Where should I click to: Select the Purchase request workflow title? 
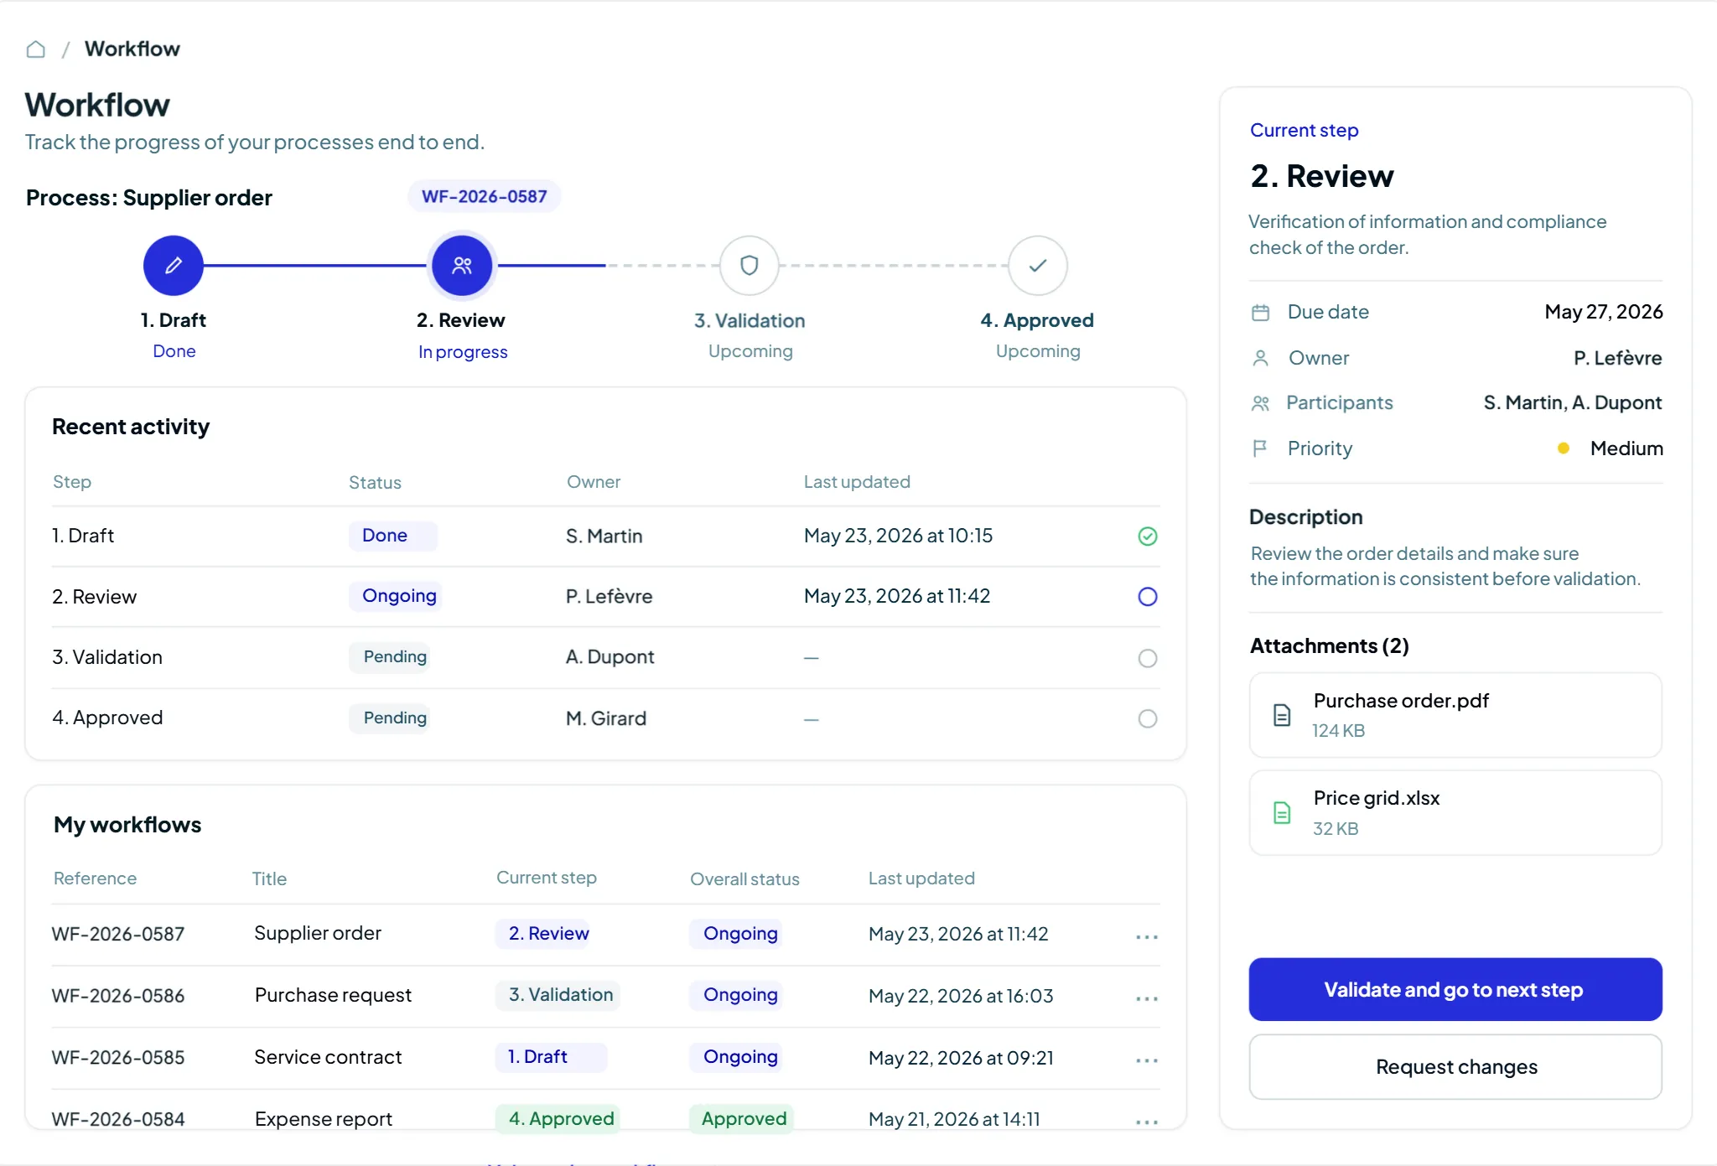(333, 995)
